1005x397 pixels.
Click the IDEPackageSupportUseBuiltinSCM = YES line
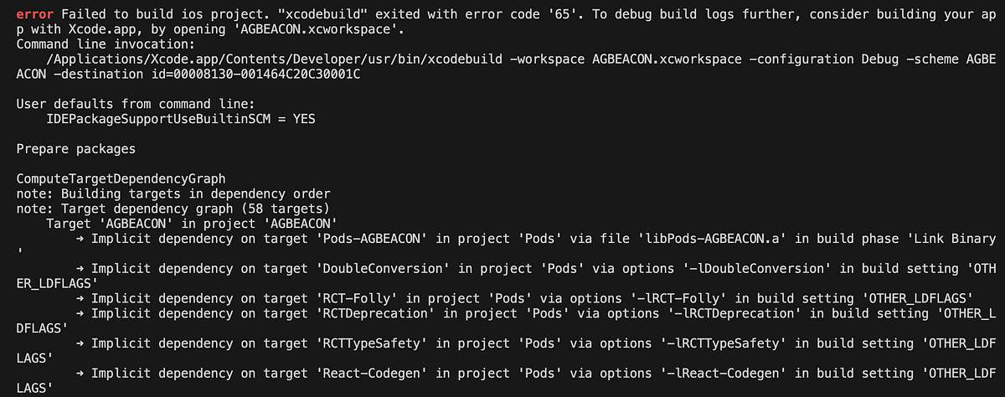181,120
